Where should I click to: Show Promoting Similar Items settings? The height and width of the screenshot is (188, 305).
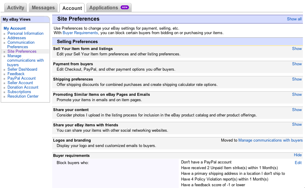[x=297, y=94]
